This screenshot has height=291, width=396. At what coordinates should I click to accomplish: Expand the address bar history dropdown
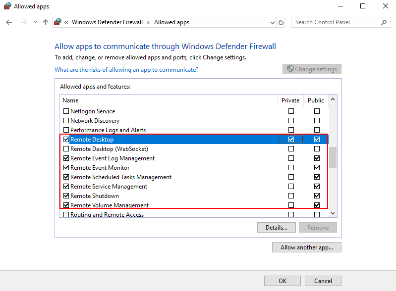pos(273,22)
